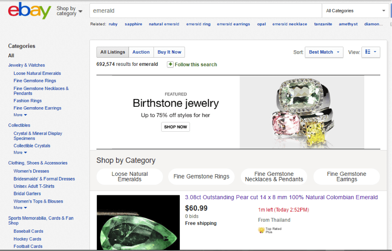This screenshot has width=392, height=251.
Task: Expand More under Jewelry & Watches
Action: (20, 115)
